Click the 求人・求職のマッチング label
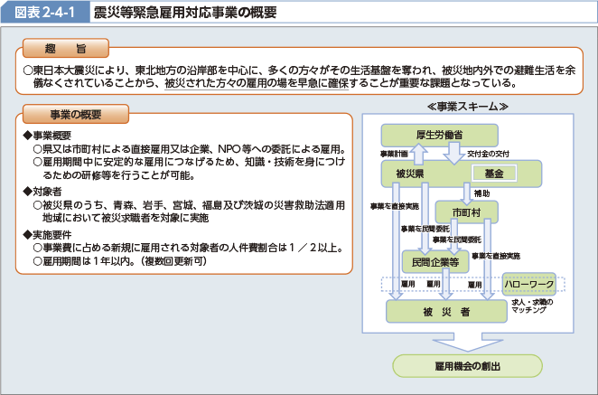Screen dimensions: 598x395 tap(529, 305)
